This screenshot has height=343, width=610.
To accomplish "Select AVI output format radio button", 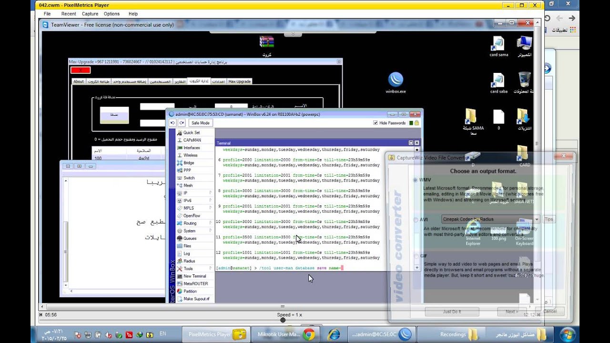I will click(416, 220).
